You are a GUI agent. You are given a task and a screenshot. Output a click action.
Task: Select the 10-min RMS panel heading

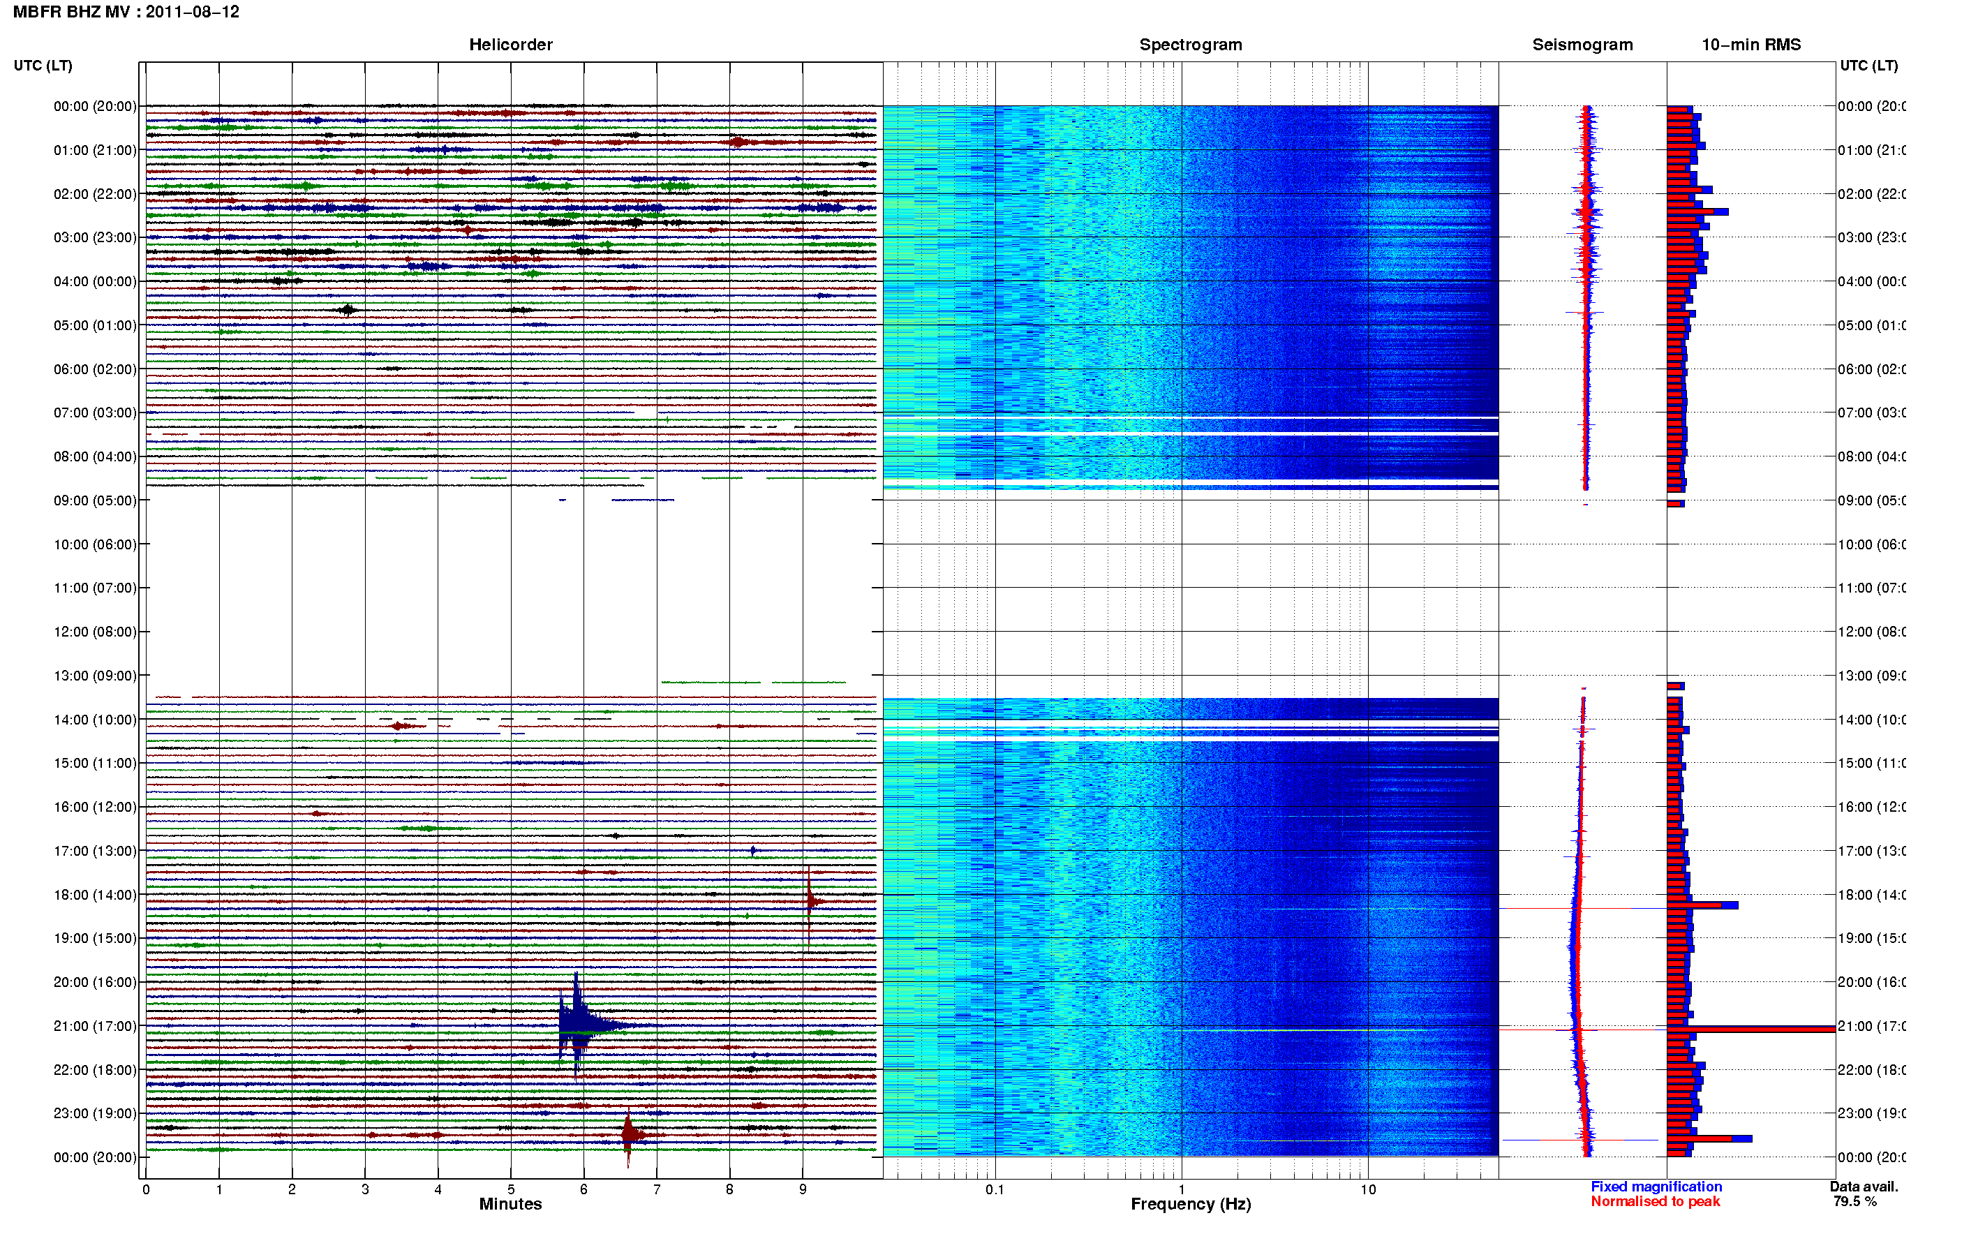tap(1750, 45)
